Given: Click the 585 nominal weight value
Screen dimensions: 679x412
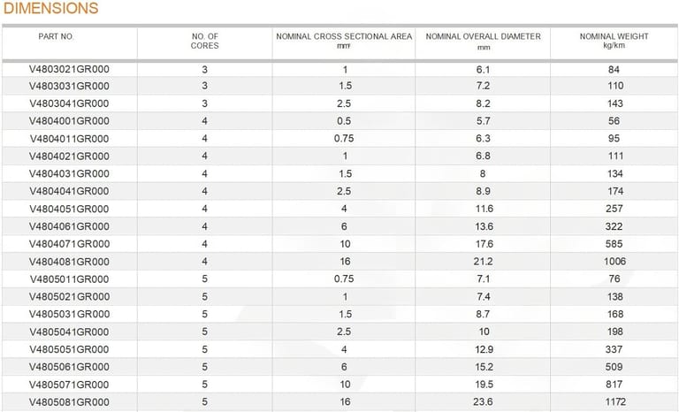Looking at the screenshot, I should [614, 244].
